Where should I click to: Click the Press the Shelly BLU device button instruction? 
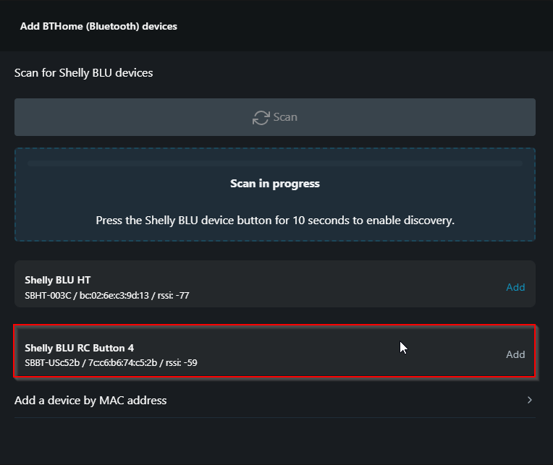[x=275, y=220]
